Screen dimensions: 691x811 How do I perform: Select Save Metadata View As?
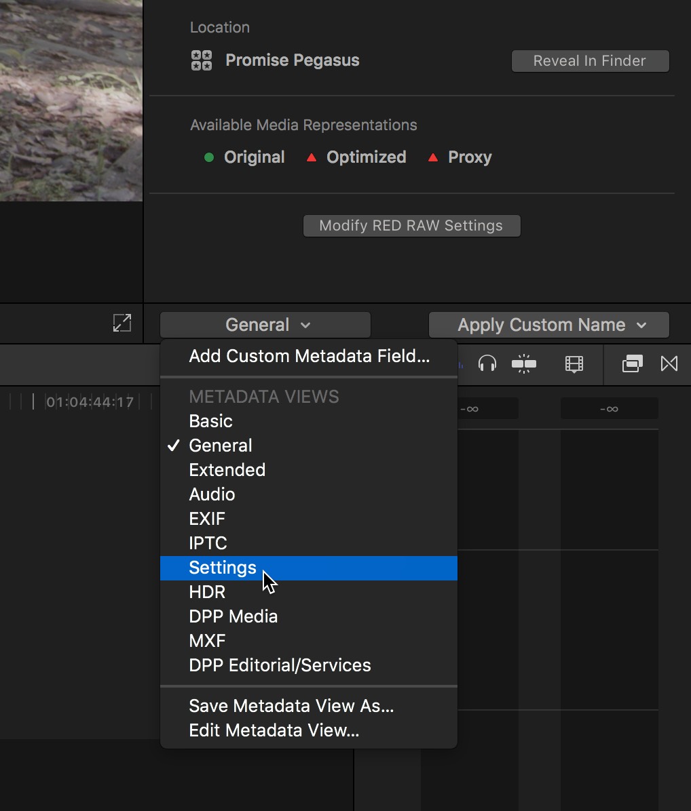[x=291, y=706]
